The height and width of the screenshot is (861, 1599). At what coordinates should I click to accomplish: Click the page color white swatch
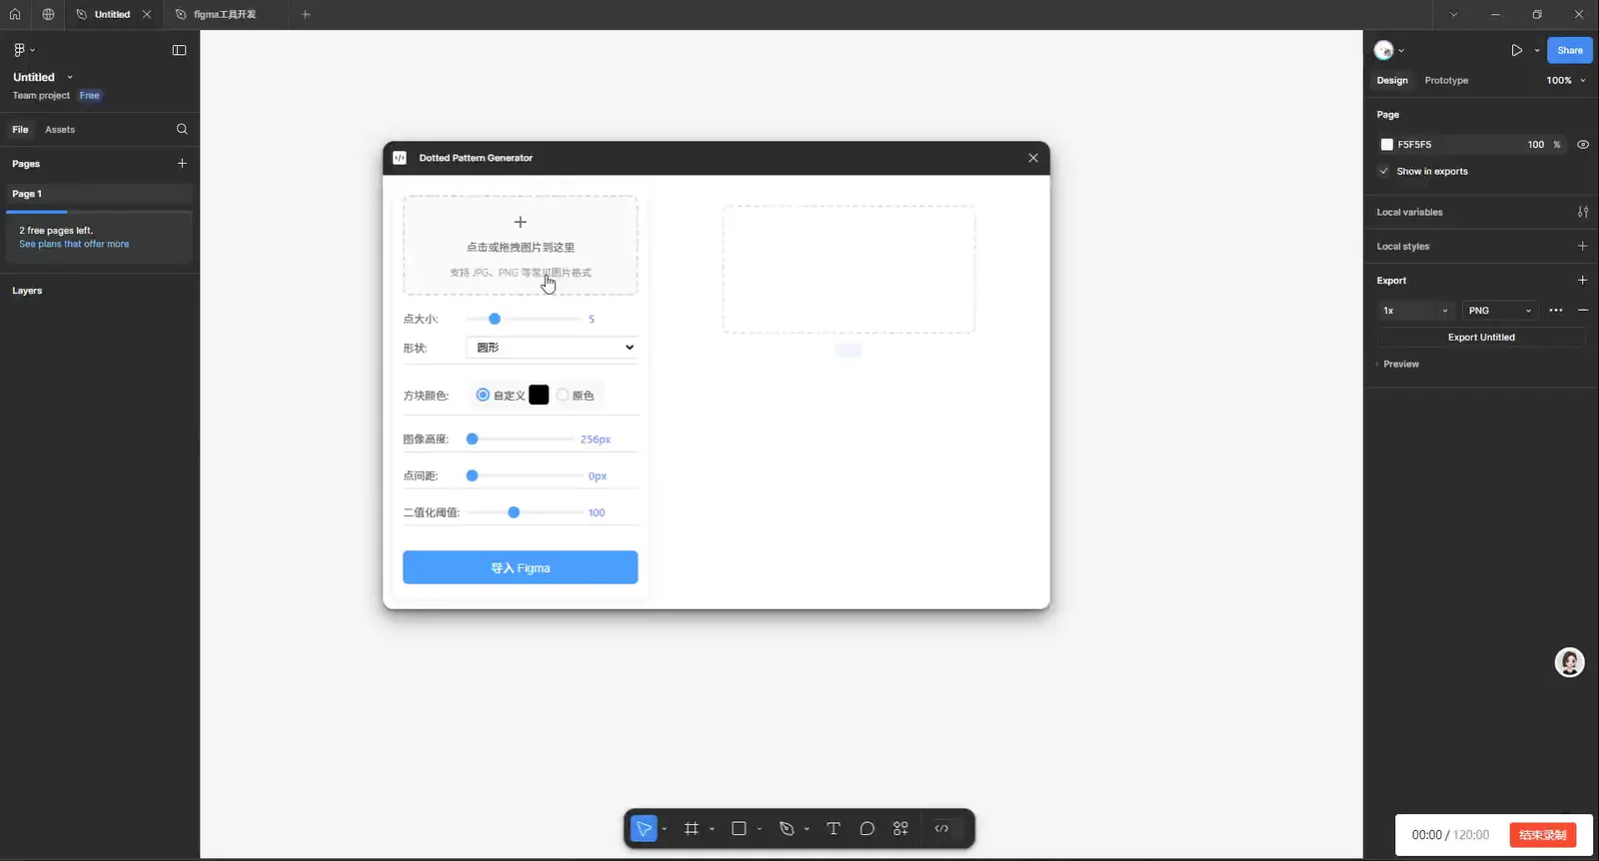[1386, 144]
